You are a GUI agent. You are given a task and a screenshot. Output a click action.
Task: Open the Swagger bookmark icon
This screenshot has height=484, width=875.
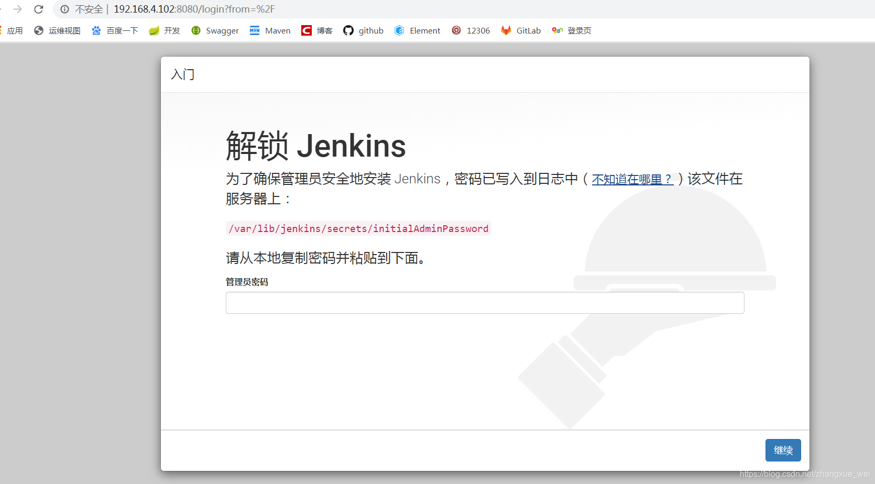(x=196, y=30)
